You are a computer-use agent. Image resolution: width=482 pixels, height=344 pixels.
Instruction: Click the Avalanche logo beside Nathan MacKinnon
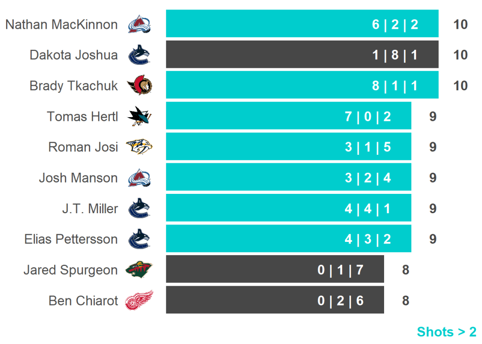(139, 24)
